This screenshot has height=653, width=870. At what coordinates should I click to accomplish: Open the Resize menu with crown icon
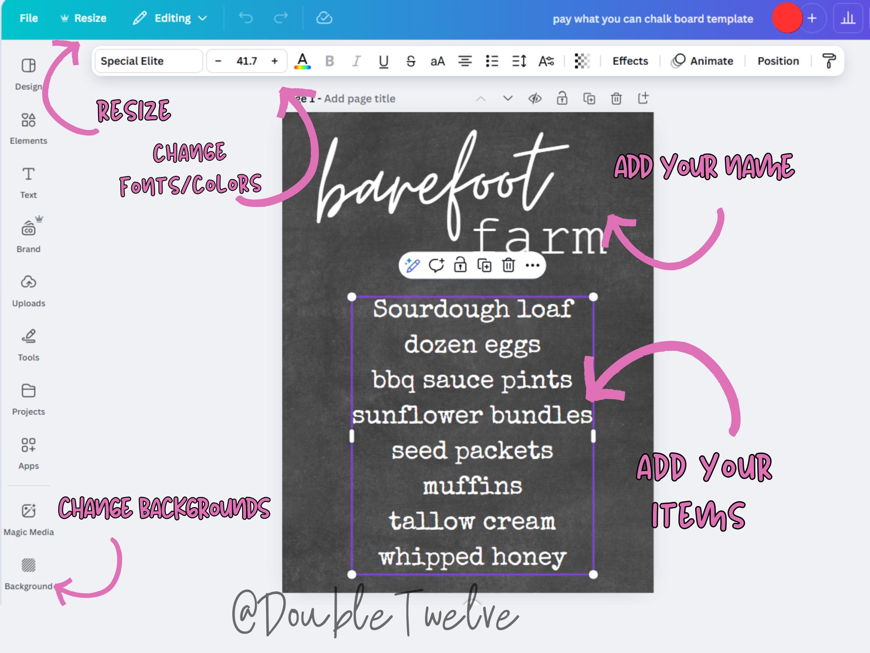coord(84,18)
